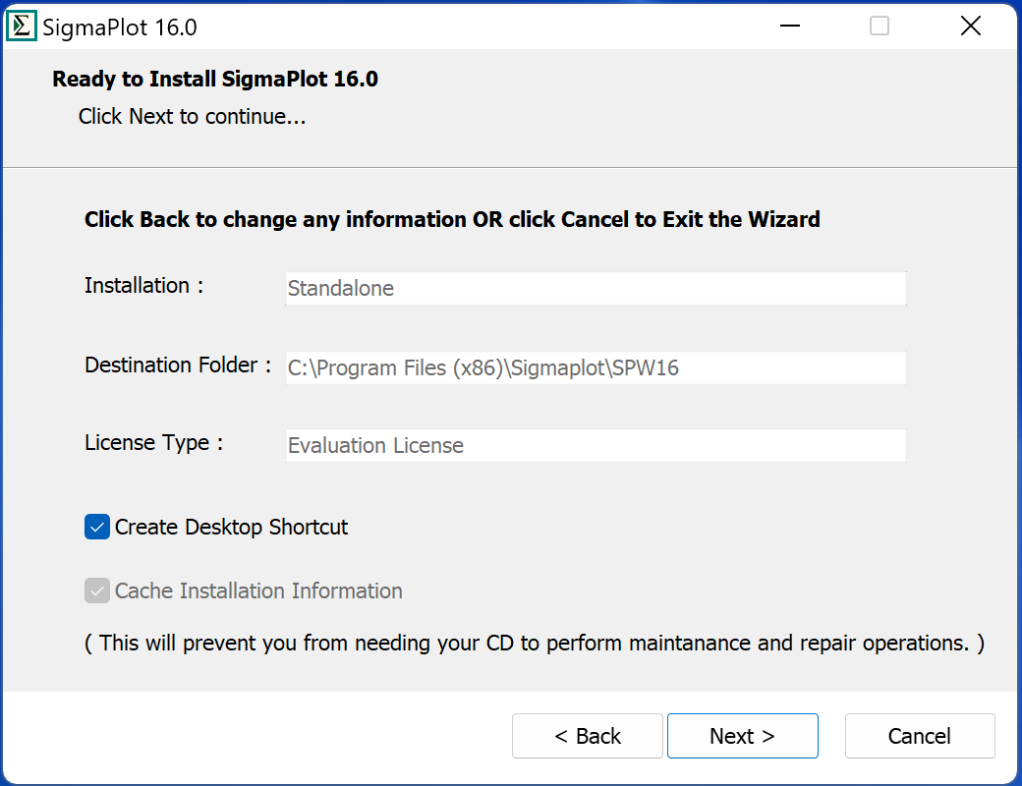Viewport: 1022px width, 786px height.
Task: Click the Destination Folder path field
Action: point(596,367)
